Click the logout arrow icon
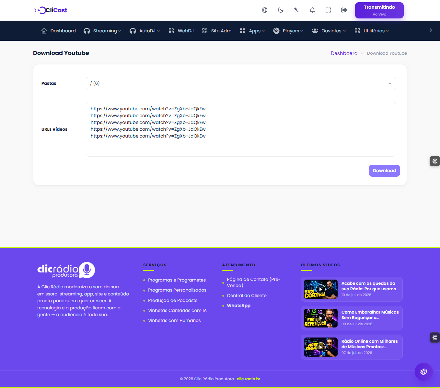 (344, 10)
